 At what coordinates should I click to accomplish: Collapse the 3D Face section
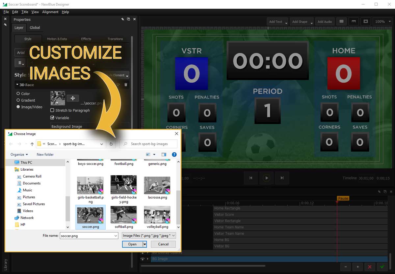[x=17, y=85]
